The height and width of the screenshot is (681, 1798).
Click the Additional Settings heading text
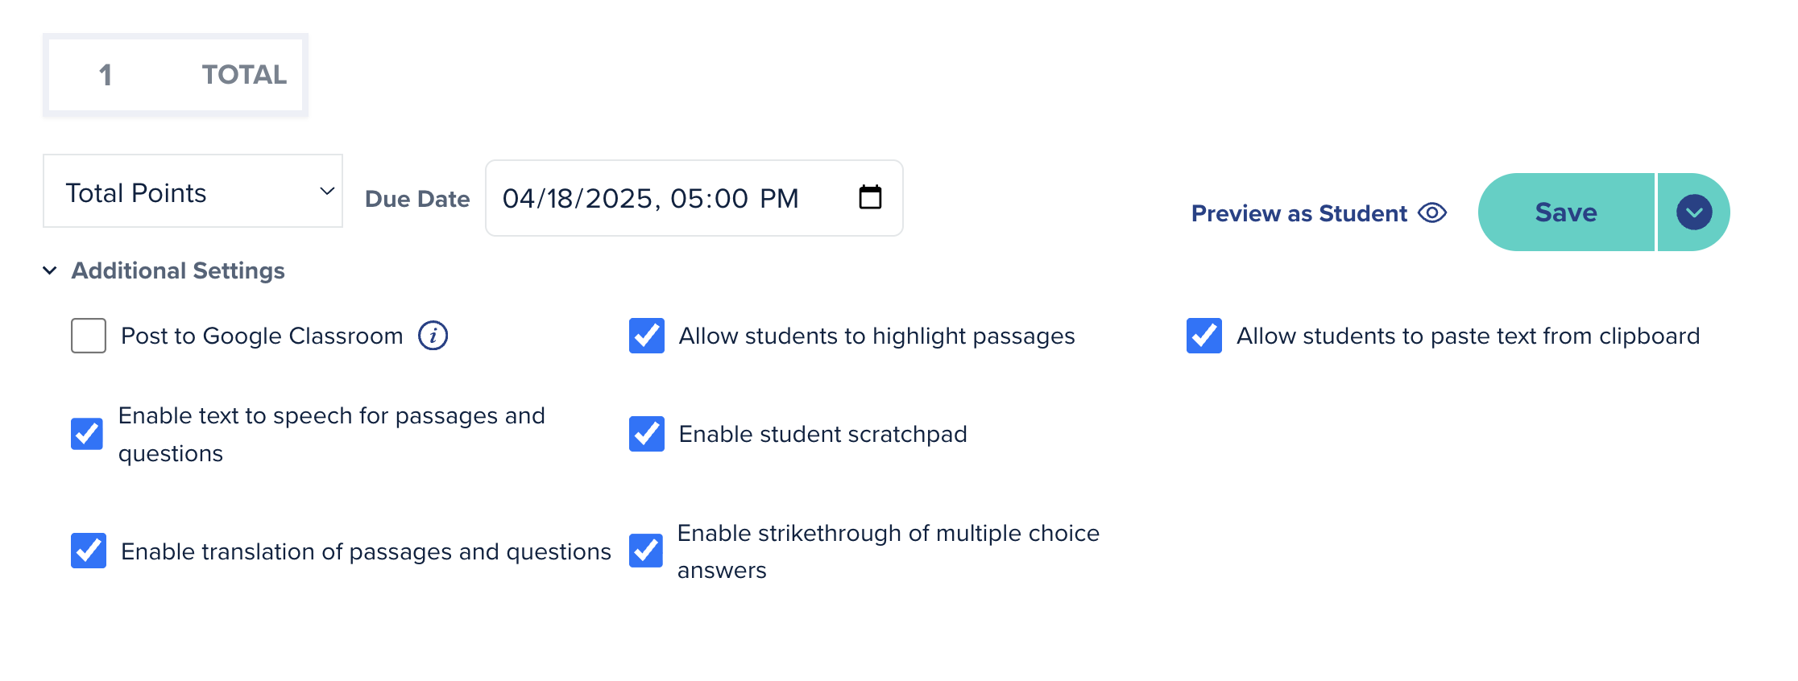coord(178,270)
